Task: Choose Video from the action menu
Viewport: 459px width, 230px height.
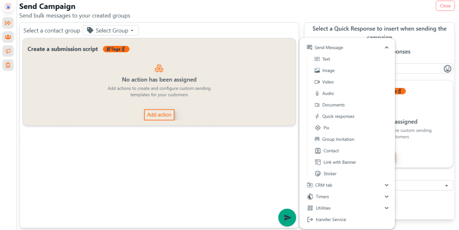Action: [328, 82]
